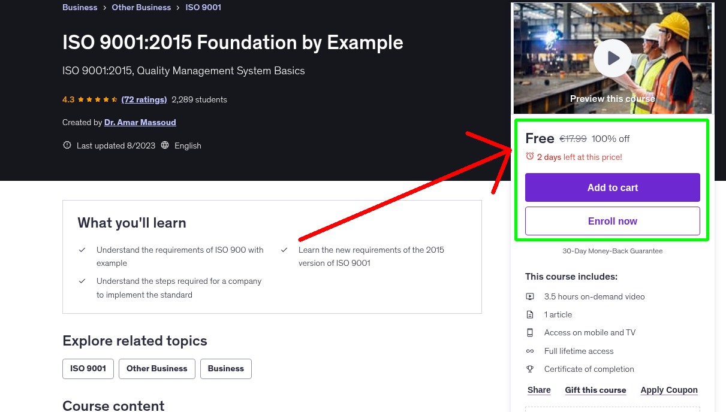Open Apply Coupon

(669, 390)
